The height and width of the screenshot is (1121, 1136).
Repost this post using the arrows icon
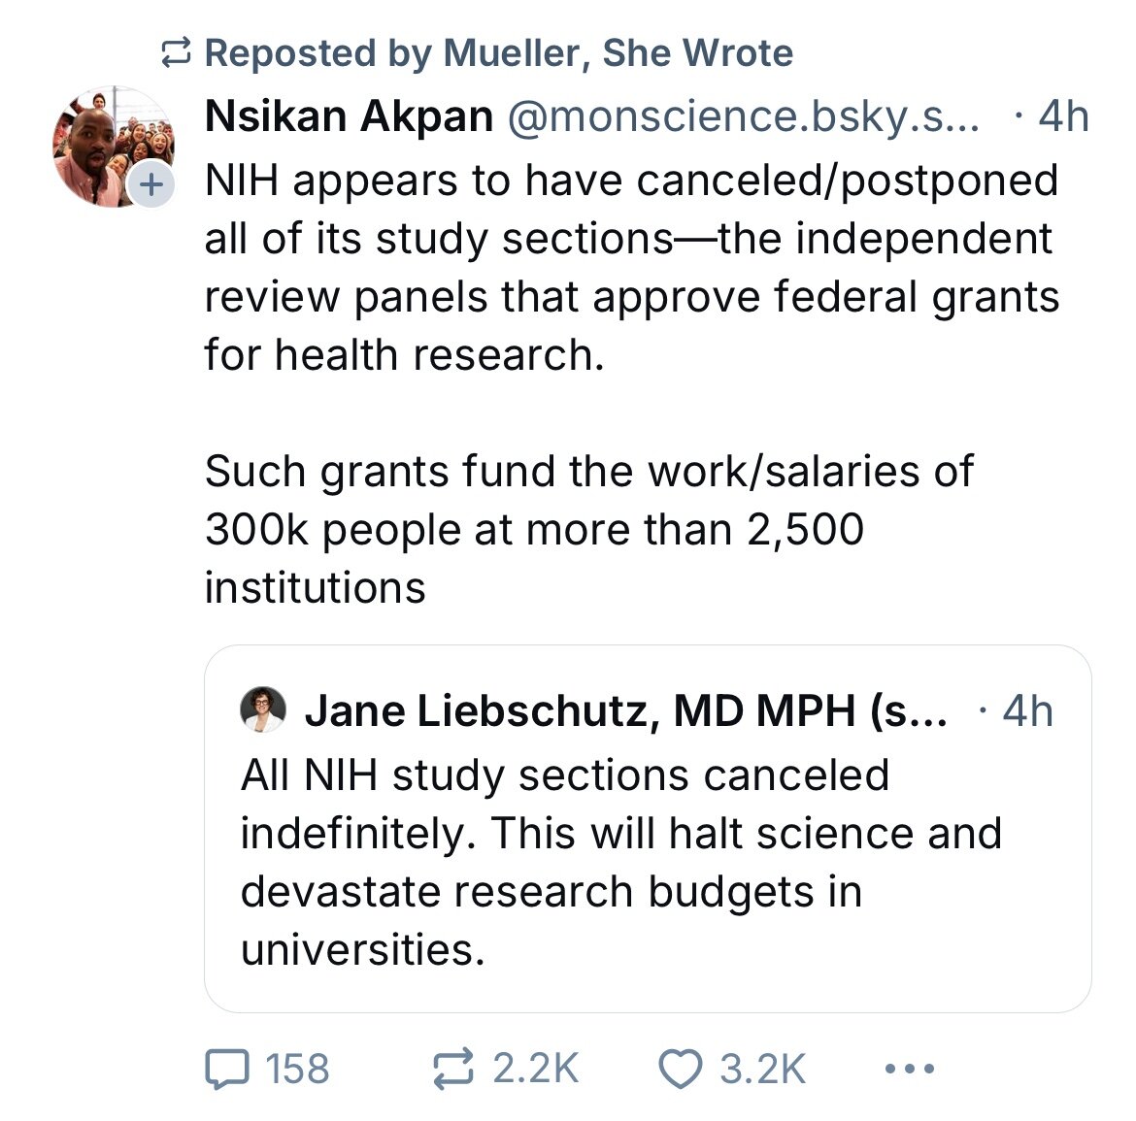click(x=453, y=1069)
